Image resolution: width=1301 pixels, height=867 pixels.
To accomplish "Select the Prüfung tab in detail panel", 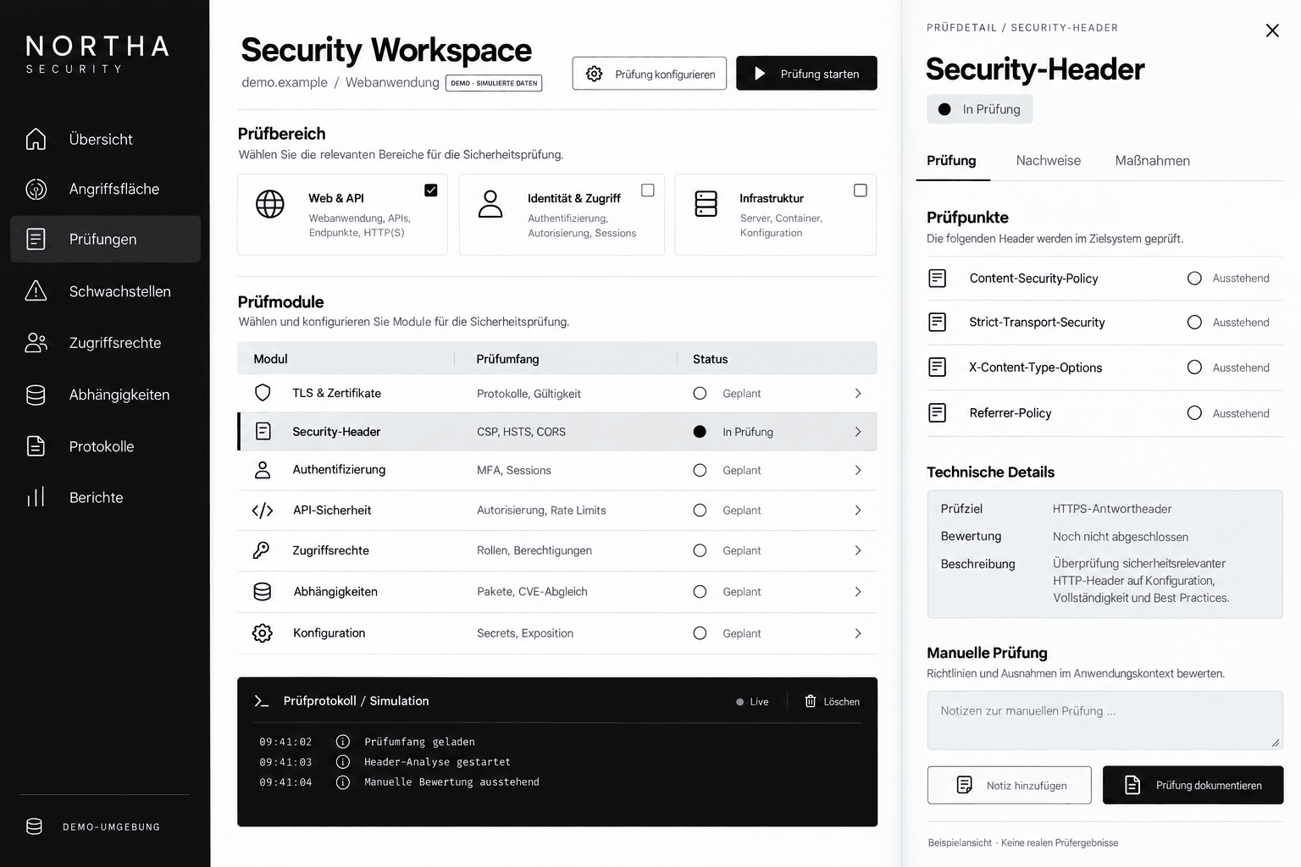I will pyautogui.click(x=952, y=161).
